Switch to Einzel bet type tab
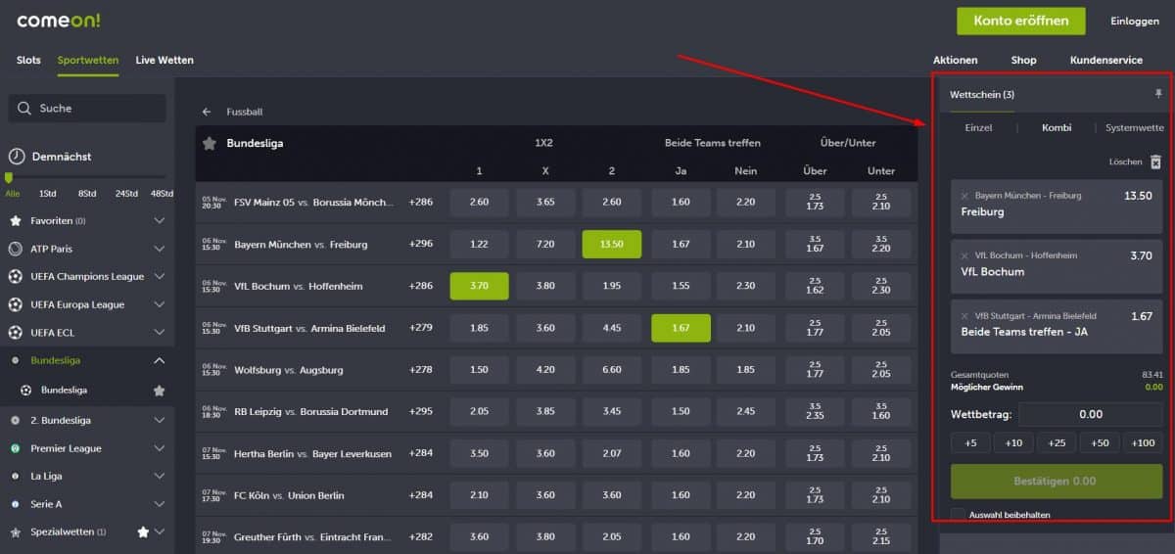 point(978,127)
